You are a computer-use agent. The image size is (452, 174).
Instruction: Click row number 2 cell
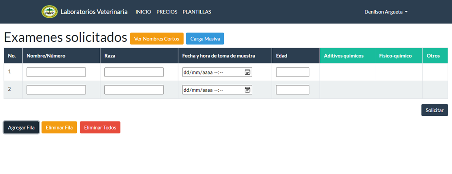coord(13,90)
